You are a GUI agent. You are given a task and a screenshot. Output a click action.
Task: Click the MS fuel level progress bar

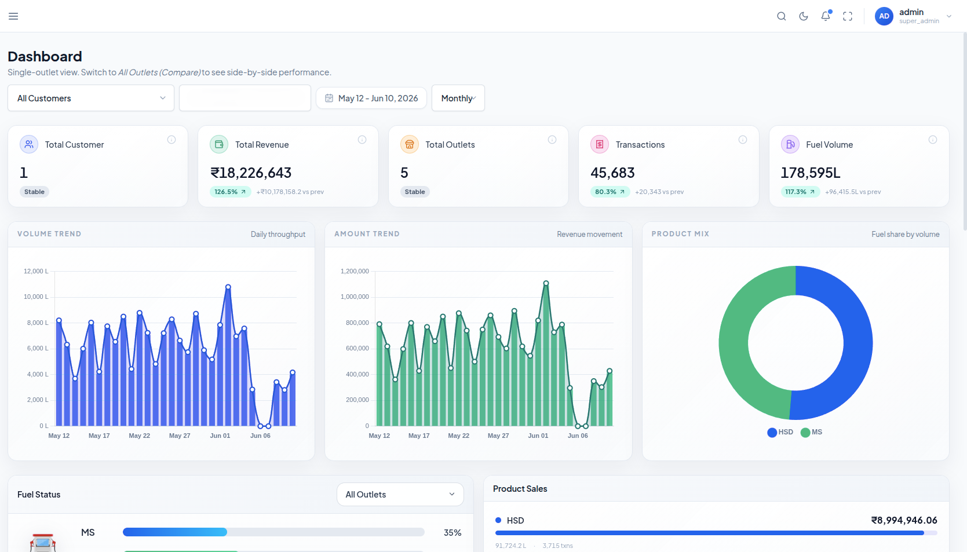(x=273, y=532)
